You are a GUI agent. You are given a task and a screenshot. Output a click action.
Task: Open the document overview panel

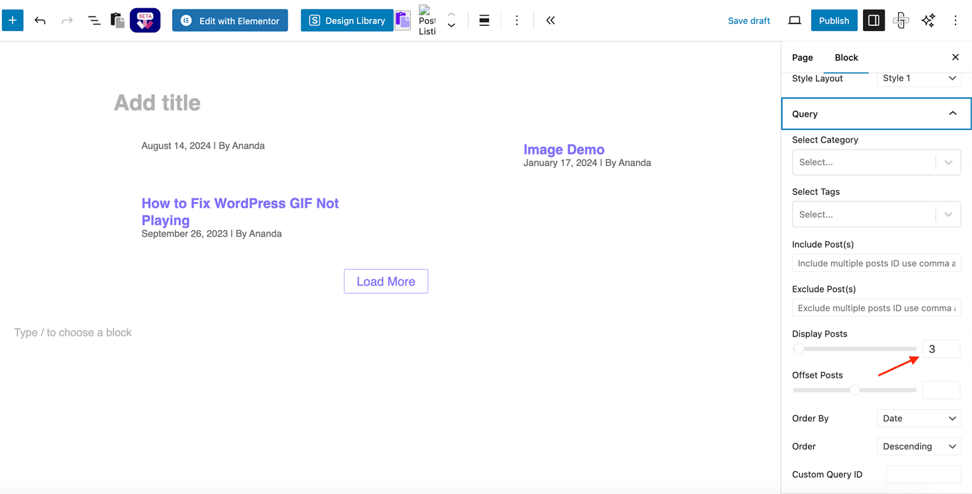tap(94, 20)
